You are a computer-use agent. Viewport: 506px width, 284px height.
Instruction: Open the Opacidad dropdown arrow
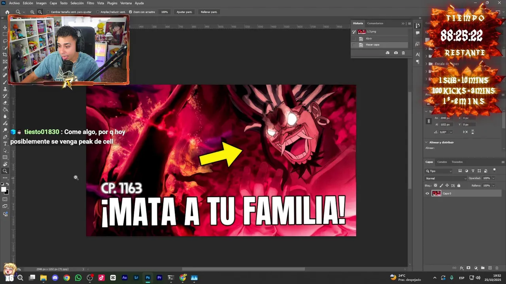point(493,178)
